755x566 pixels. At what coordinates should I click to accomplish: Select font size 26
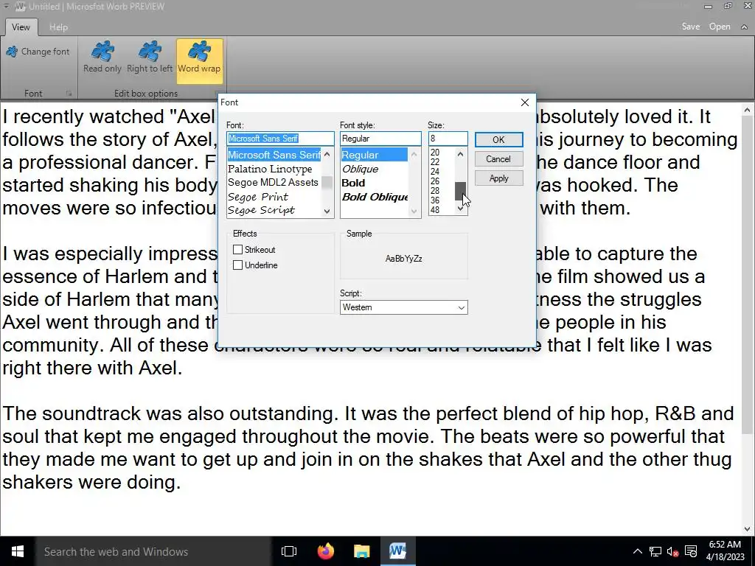435,181
